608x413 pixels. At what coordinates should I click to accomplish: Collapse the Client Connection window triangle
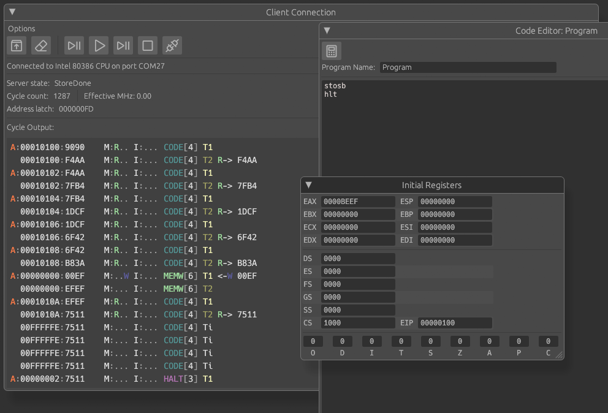point(12,12)
